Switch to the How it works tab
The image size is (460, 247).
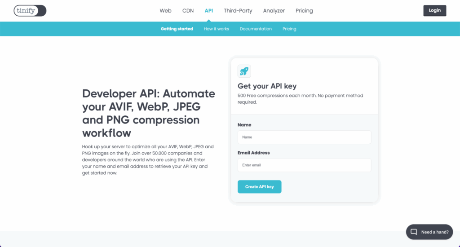tap(216, 29)
